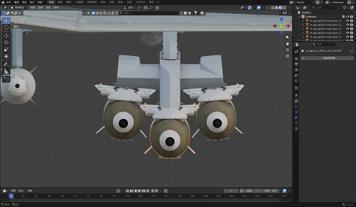Toggle the pin next to the object name
356x207 pixels.
[352, 51]
